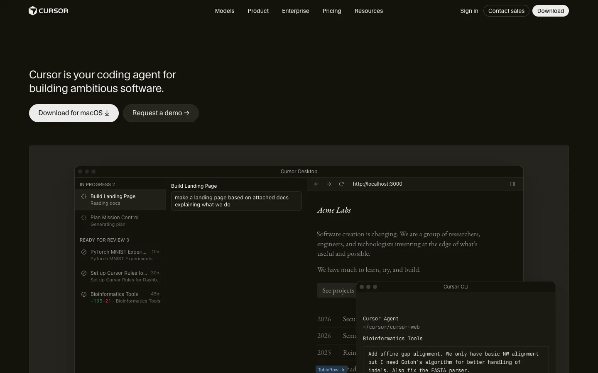Click checkmark icon beside Bioinformatics Tools
Image resolution: width=598 pixels, height=373 pixels.
click(x=84, y=294)
